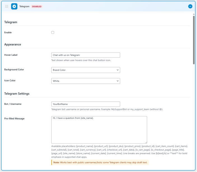The height and width of the screenshot is (172, 197).
Task: Click the vertical scrollbar thumb
Action: [x=194, y=40]
